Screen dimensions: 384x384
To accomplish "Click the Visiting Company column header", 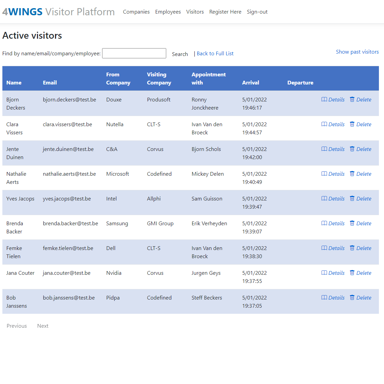I will click(x=159, y=78).
